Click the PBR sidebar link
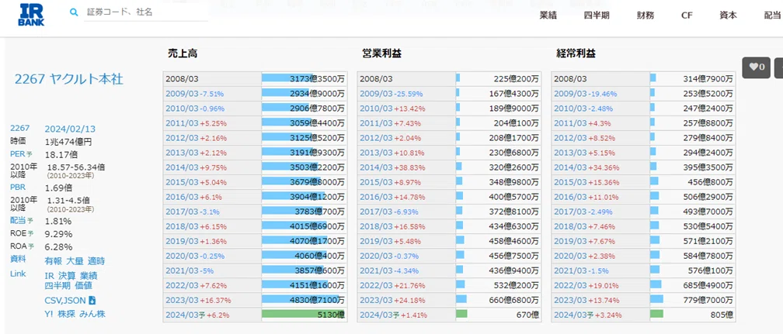The width and height of the screenshot is (783, 334). (18, 188)
